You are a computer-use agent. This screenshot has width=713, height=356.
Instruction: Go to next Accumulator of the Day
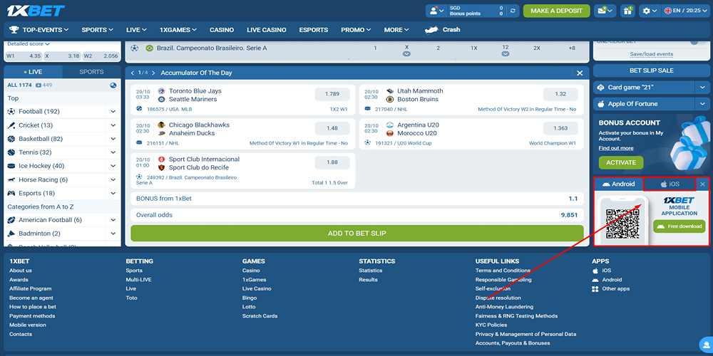[153, 73]
